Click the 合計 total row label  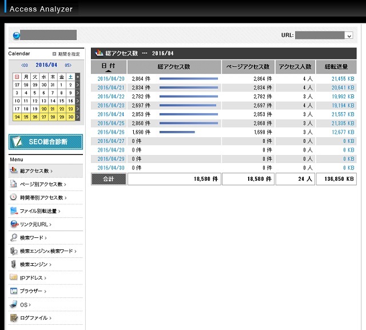109,179
